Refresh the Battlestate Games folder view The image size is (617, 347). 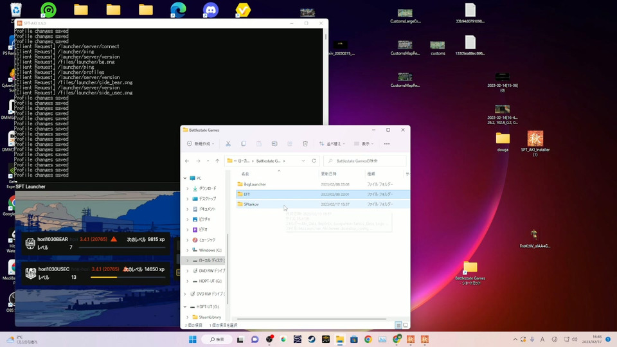pyautogui.click(x=314, y=161)
